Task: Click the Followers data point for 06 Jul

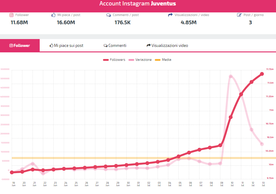Action: (189, 153)
